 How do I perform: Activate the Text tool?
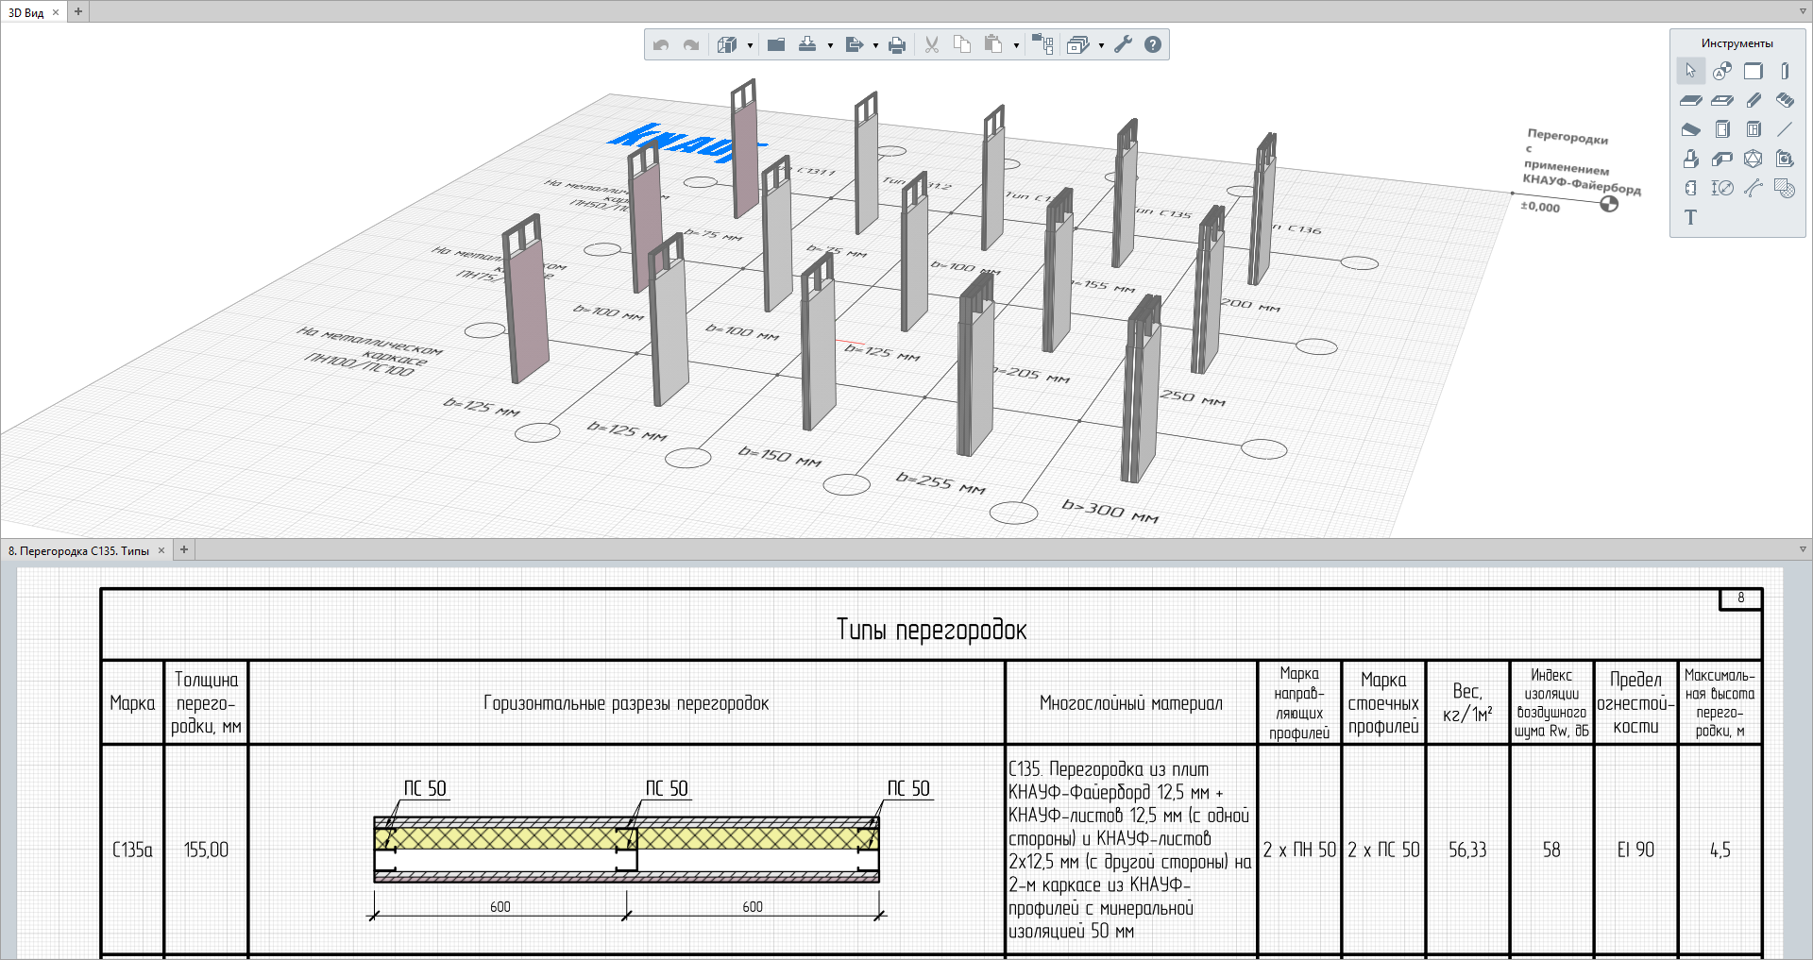(1690, 217)
